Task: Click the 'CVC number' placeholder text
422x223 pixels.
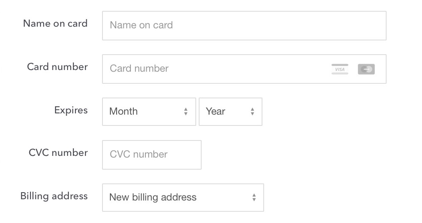Action: (x=139, y=155)
